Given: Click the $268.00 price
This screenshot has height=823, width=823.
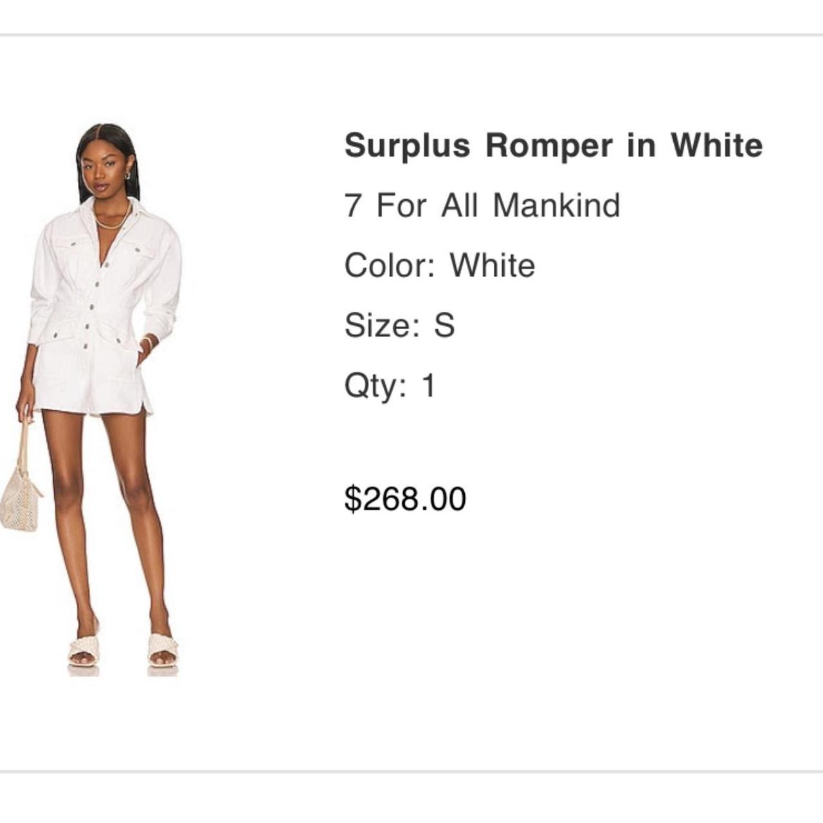Looking at the screenshot, I should [x=405, y=499].
